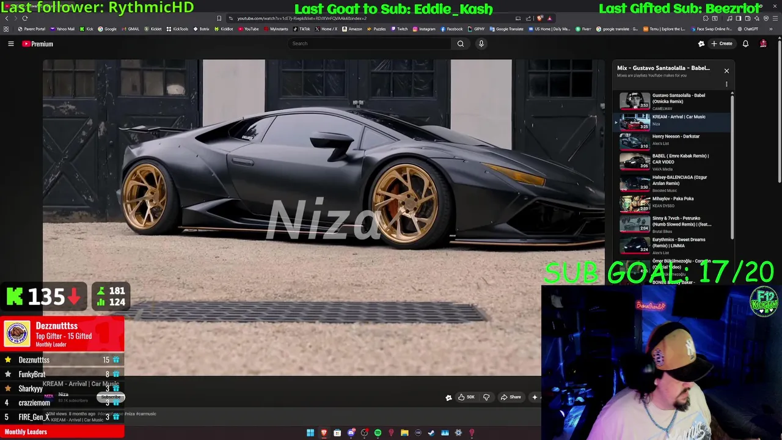Play Henry Neeson - Darkstar from the playlist
782x440 pixels.
click(x=672, y=141)
